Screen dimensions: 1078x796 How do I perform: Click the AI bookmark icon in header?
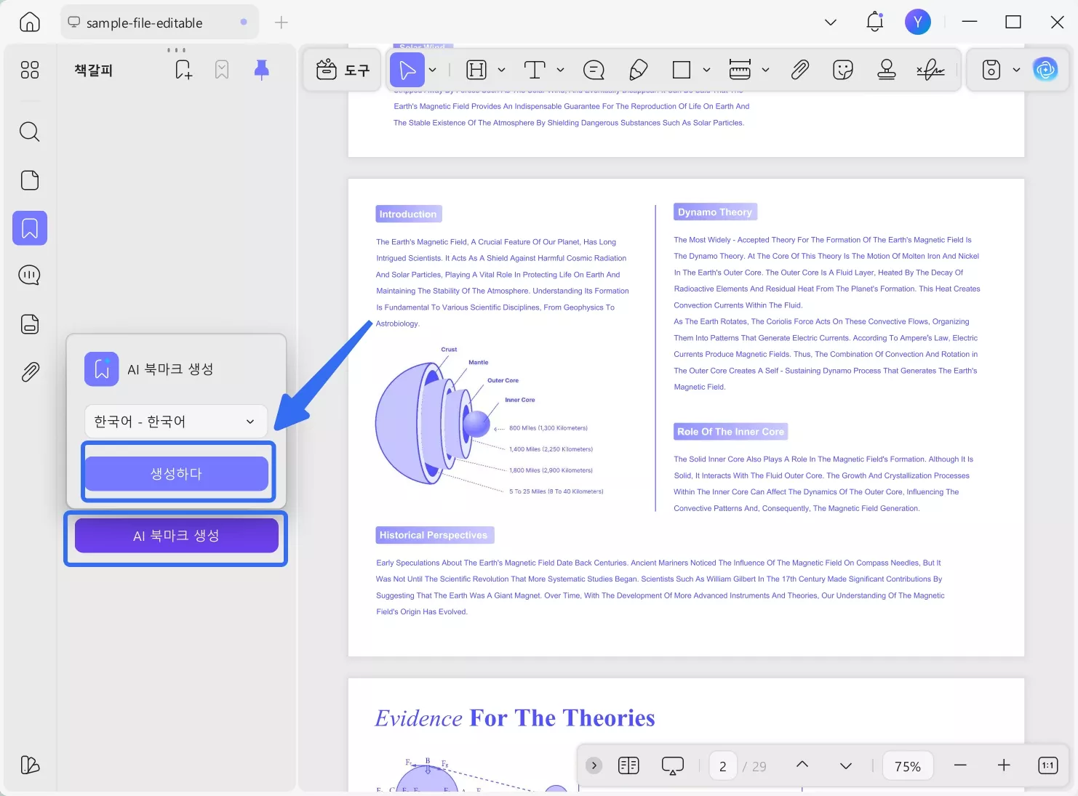click(222, 70)
